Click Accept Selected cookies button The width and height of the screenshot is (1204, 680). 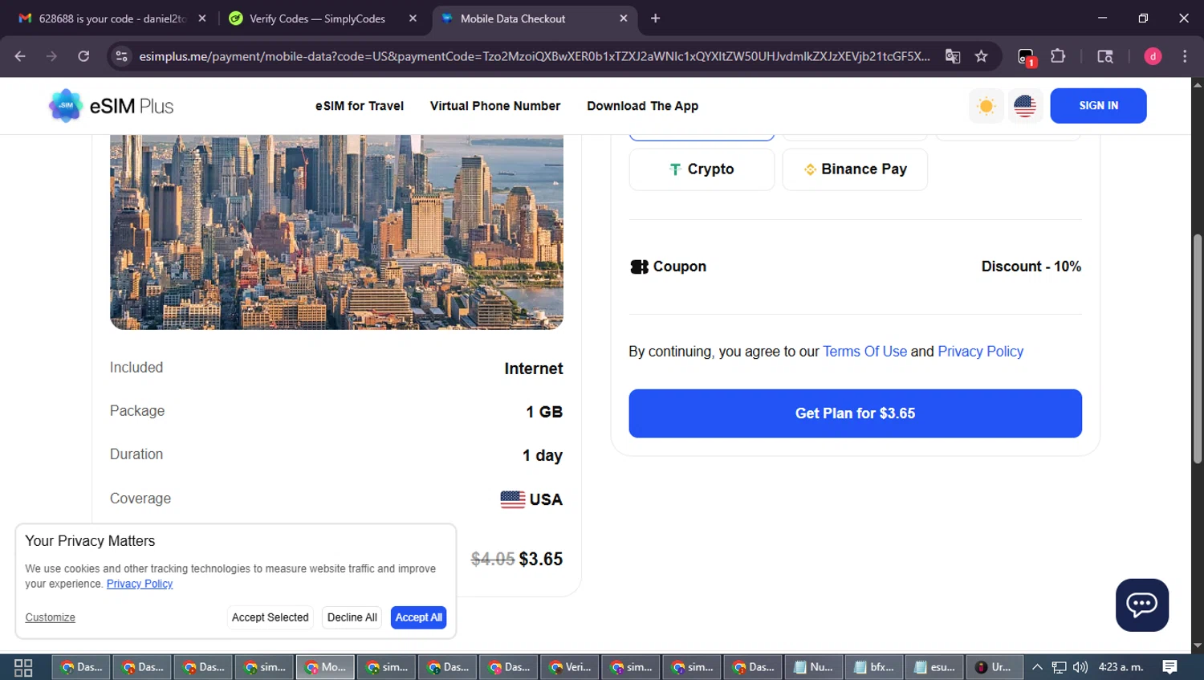point(270,617)
